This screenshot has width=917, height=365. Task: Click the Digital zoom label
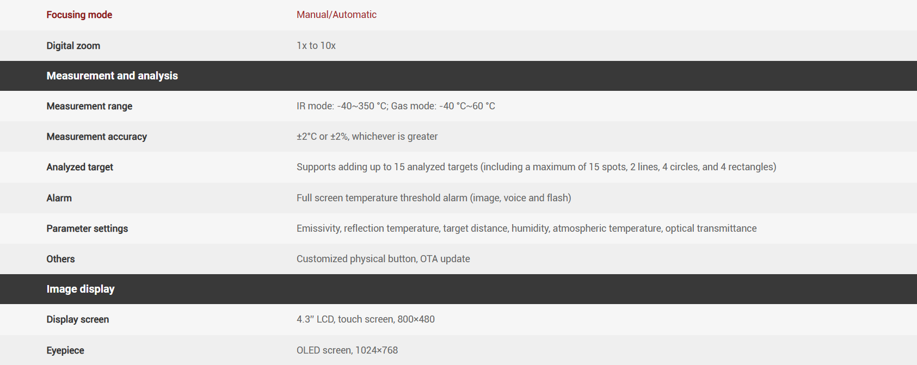[73, 46]
